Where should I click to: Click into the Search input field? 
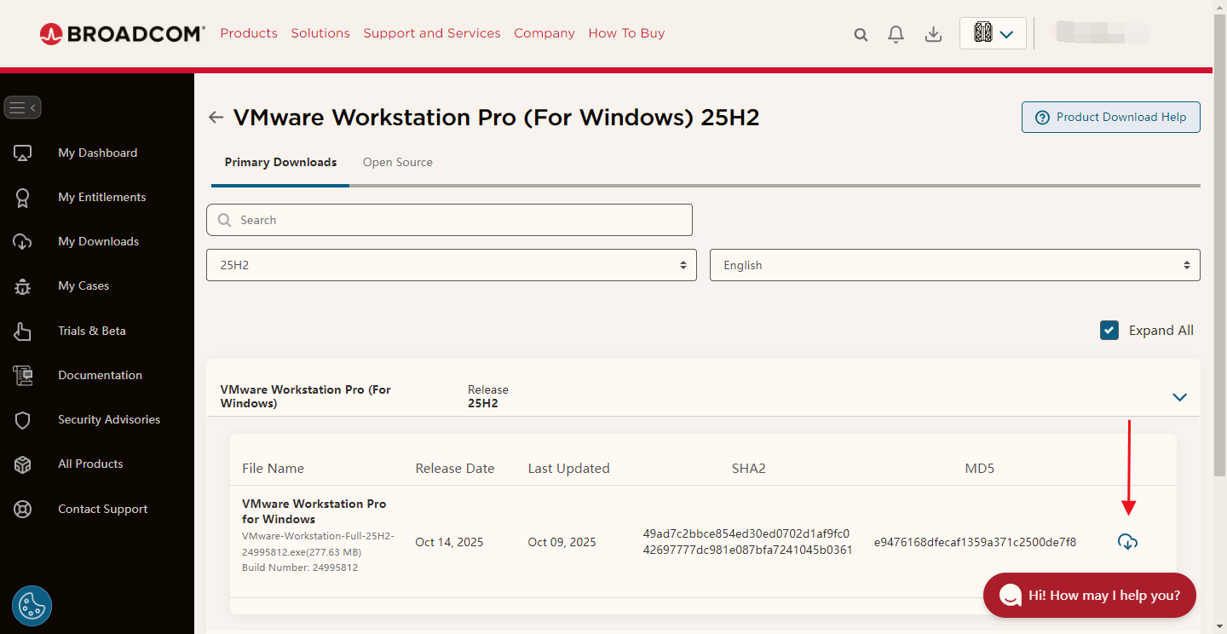click(449, 220)
